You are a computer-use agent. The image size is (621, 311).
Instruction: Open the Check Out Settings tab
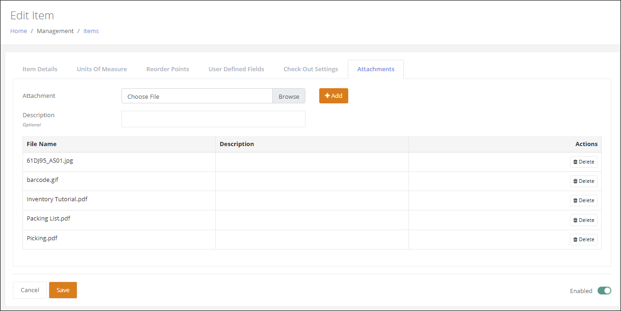click(x=310, y=69)
